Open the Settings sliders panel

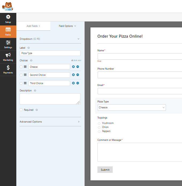point(8,44)
